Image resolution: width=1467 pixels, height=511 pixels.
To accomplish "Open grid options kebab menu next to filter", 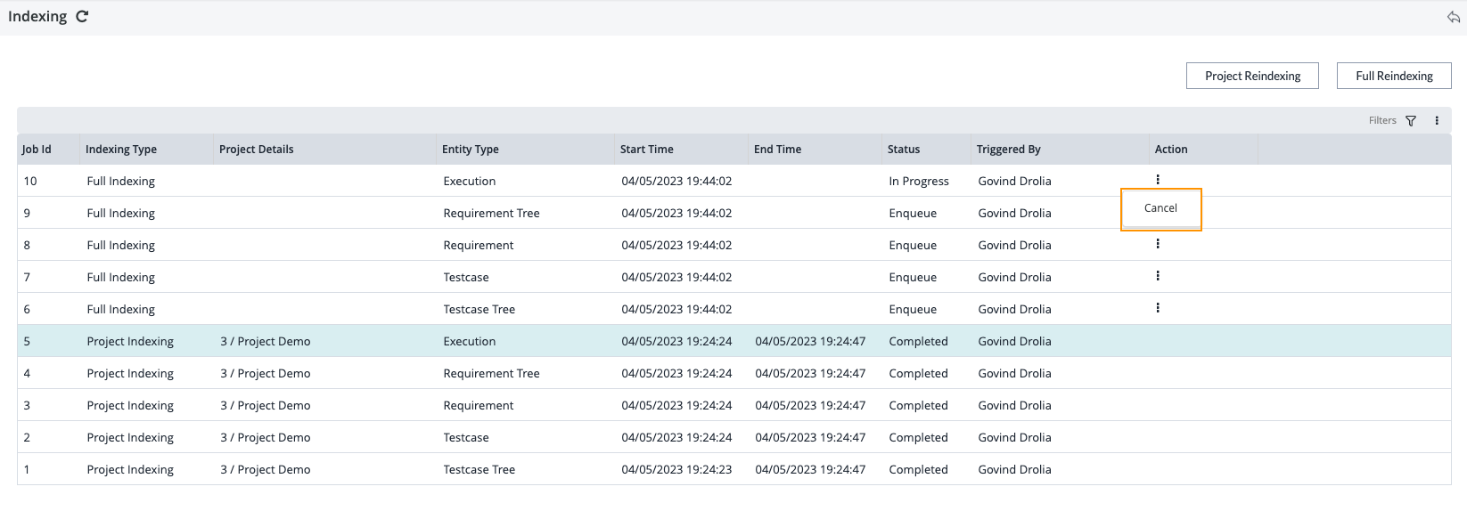I will [x=1437, y=121].
